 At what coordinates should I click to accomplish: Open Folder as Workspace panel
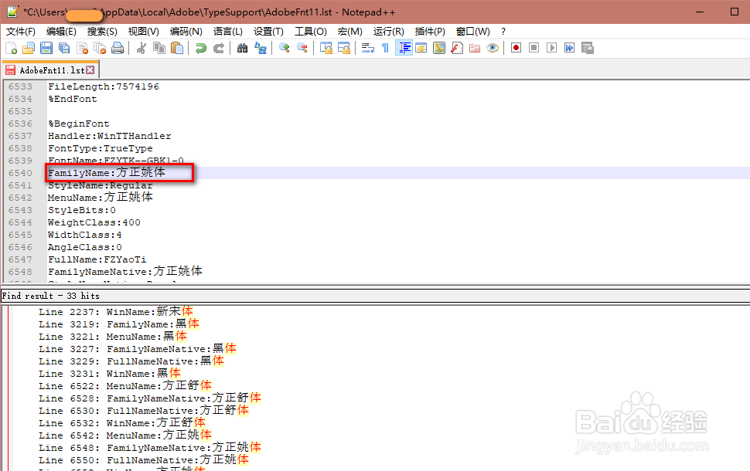(475, 48)
